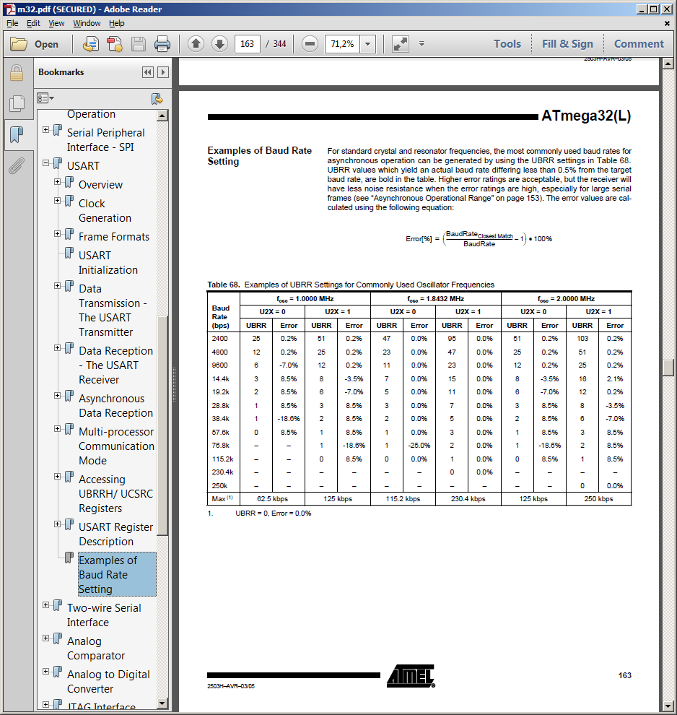This screenshot has width=677, height=715.
Task: Collapse the bookmarks pane double arrow
Action: pyautogui.click(x=148, y=72)
